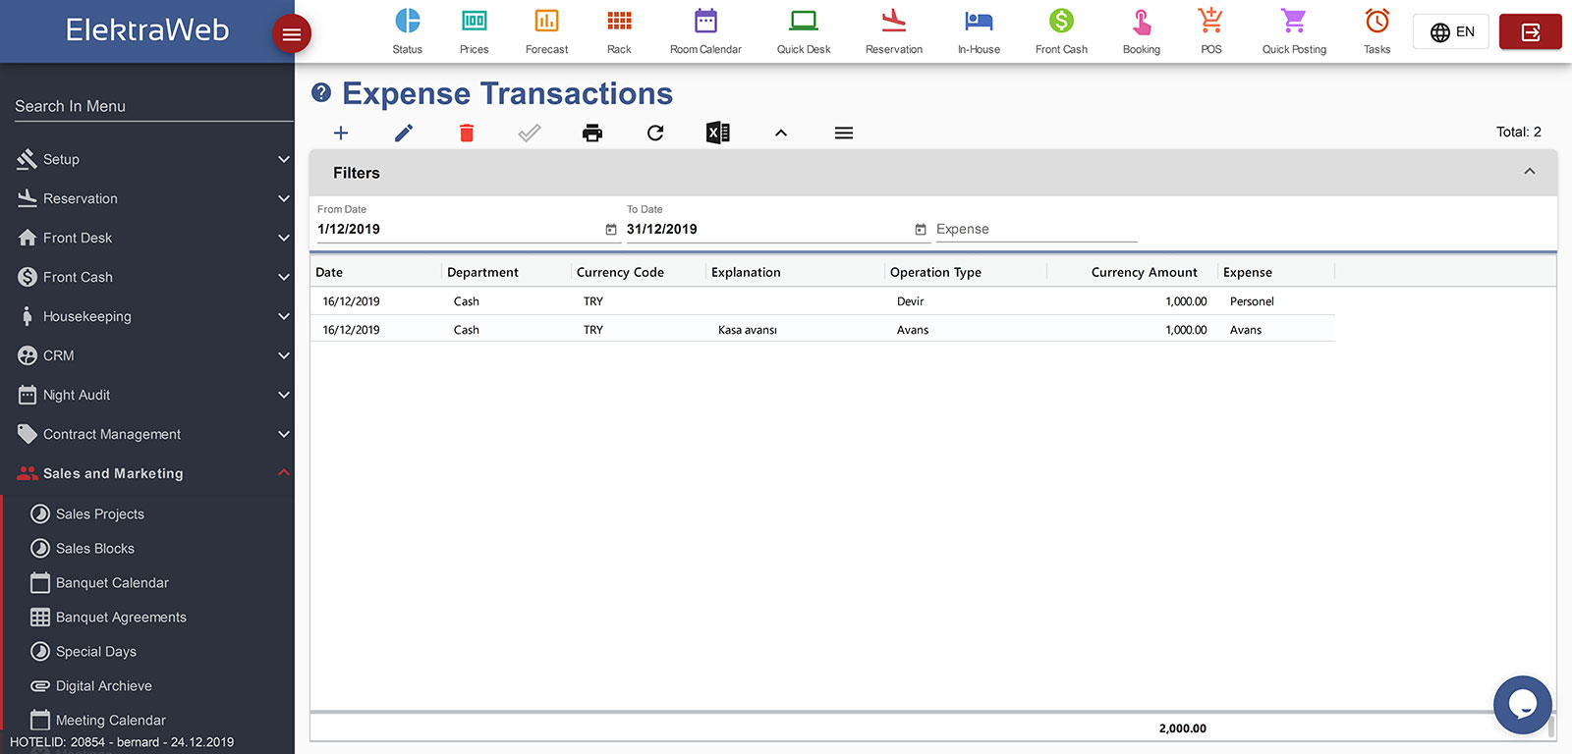The image size is (1572, 754).
Task: Open Sales Blocks
Action: tap(94, 548)
